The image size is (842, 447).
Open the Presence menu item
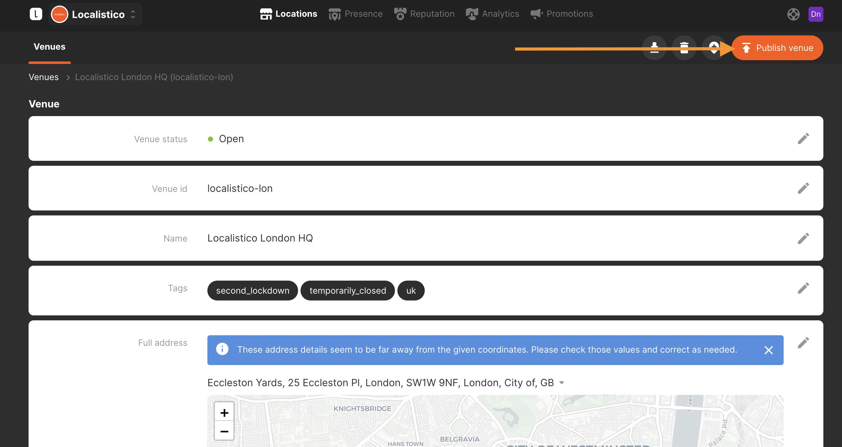coord(355,14)
